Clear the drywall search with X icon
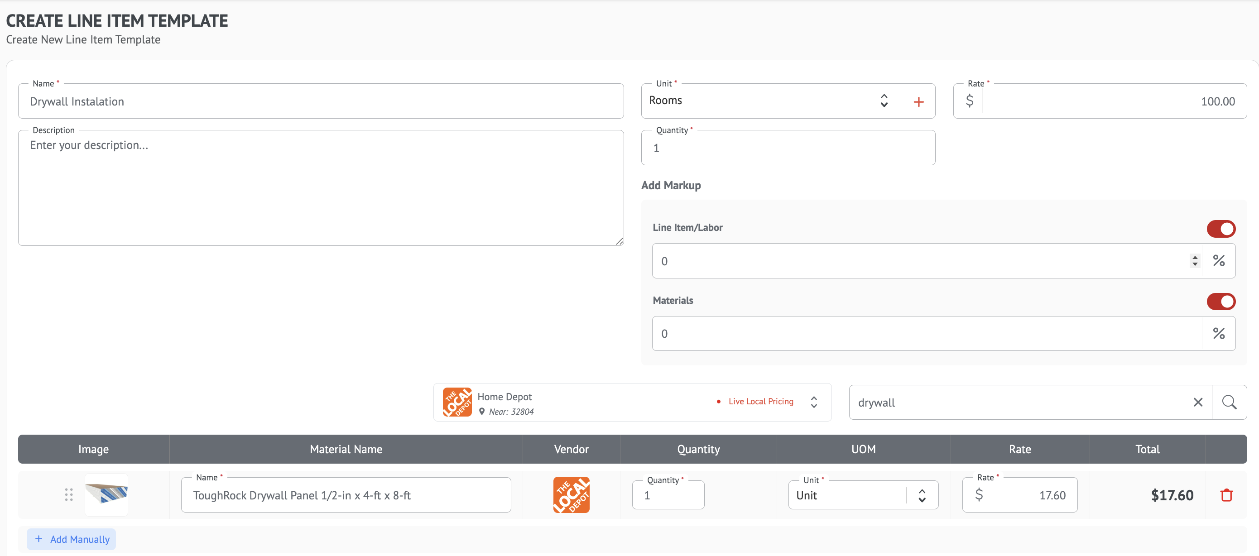The image size is (1259, 556). (1197, 403)
